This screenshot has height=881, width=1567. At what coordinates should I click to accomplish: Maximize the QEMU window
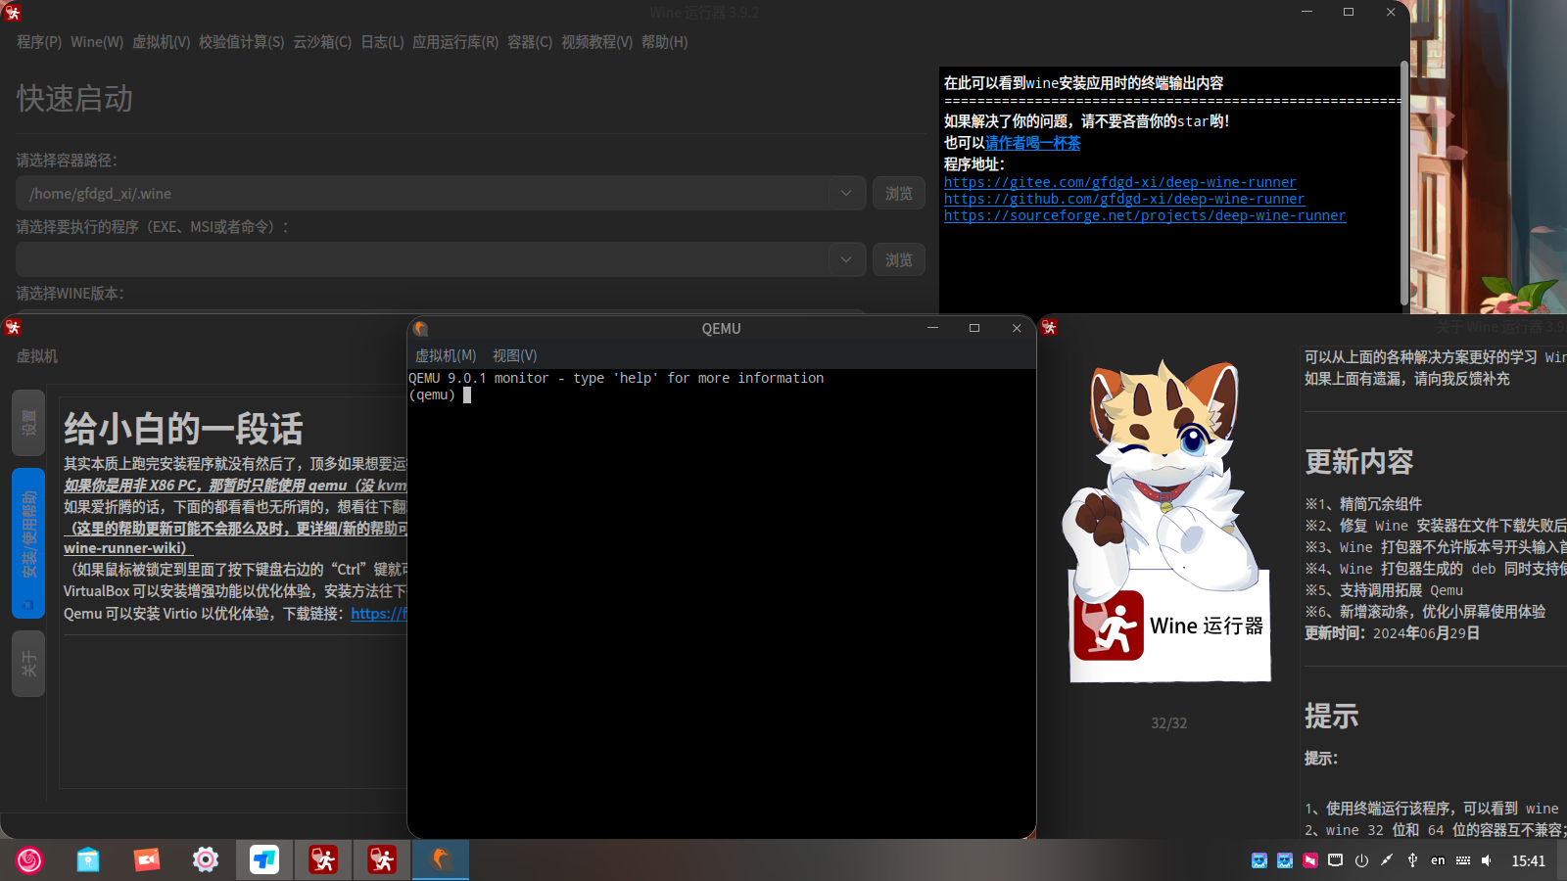tap(974, 329)
